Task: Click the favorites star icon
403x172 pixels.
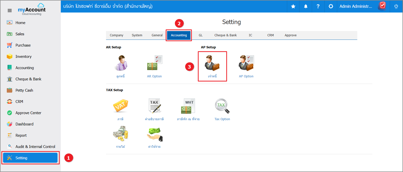Action: coord(293,6)
